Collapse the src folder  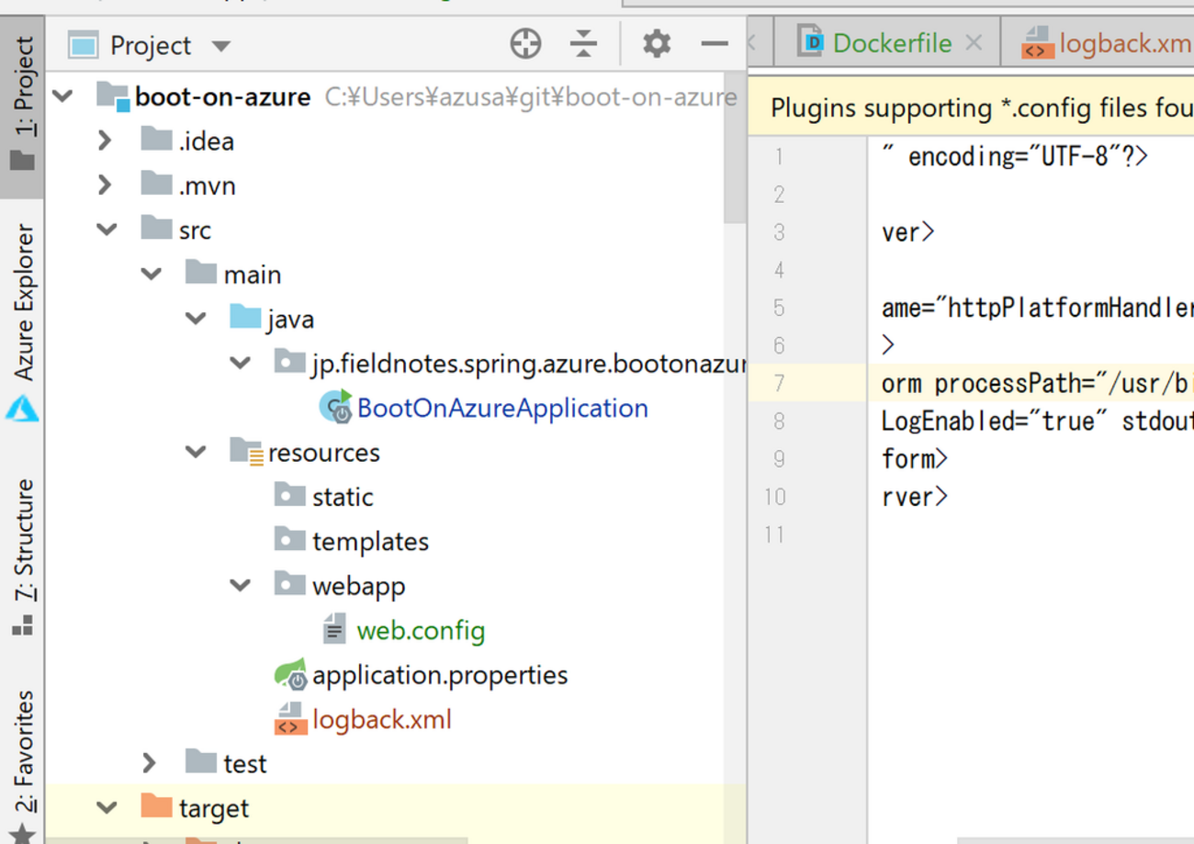(107, 230)
